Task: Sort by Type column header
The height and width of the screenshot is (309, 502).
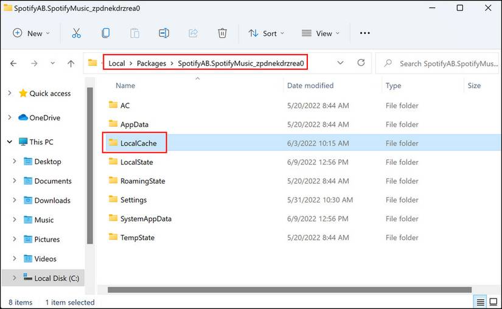Action: pyautogui.click(x=393, y=86)
